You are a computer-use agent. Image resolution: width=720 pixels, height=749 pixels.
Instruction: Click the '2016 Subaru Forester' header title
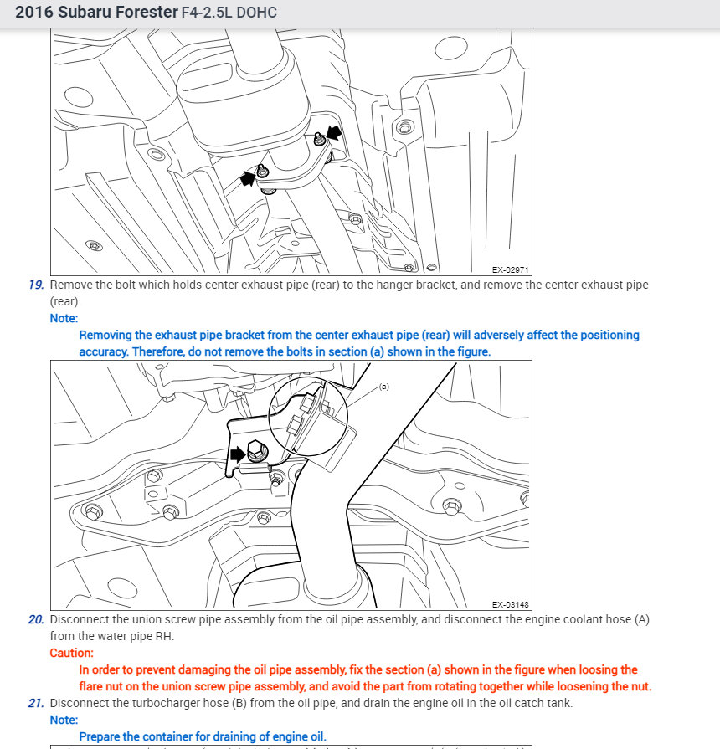(96, 12)
